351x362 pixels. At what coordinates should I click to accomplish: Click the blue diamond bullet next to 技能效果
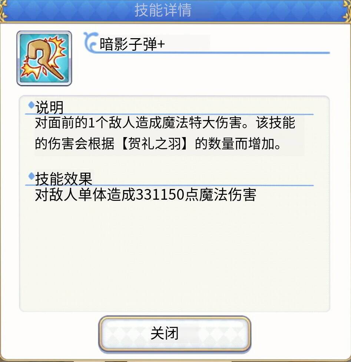pos(31,176)
